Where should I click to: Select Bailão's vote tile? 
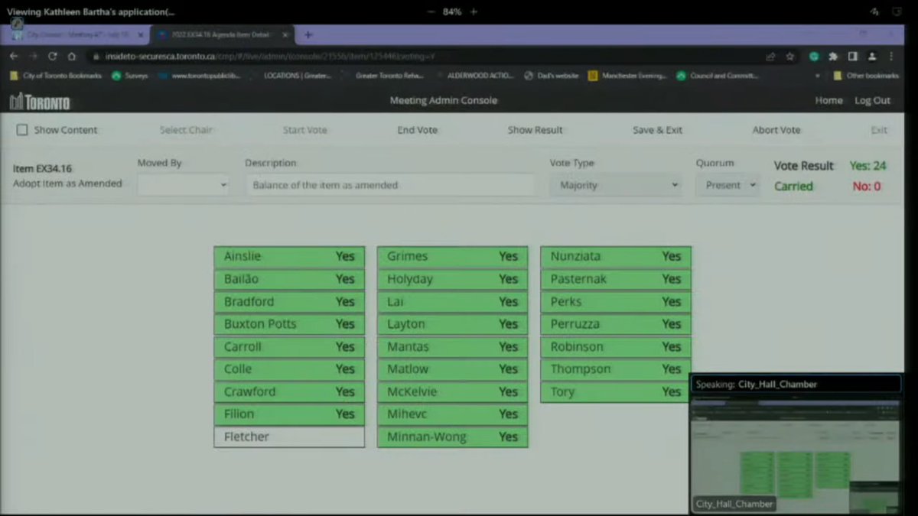289,279
